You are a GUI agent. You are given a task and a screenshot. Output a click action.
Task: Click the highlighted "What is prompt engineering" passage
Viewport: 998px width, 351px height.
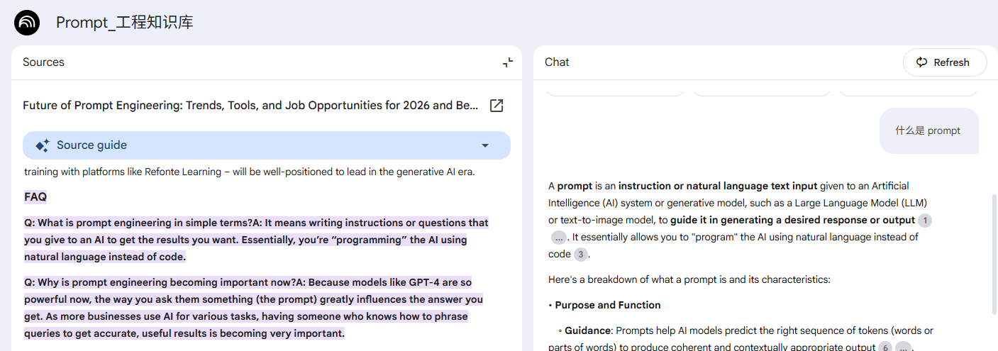coord(255,240)
